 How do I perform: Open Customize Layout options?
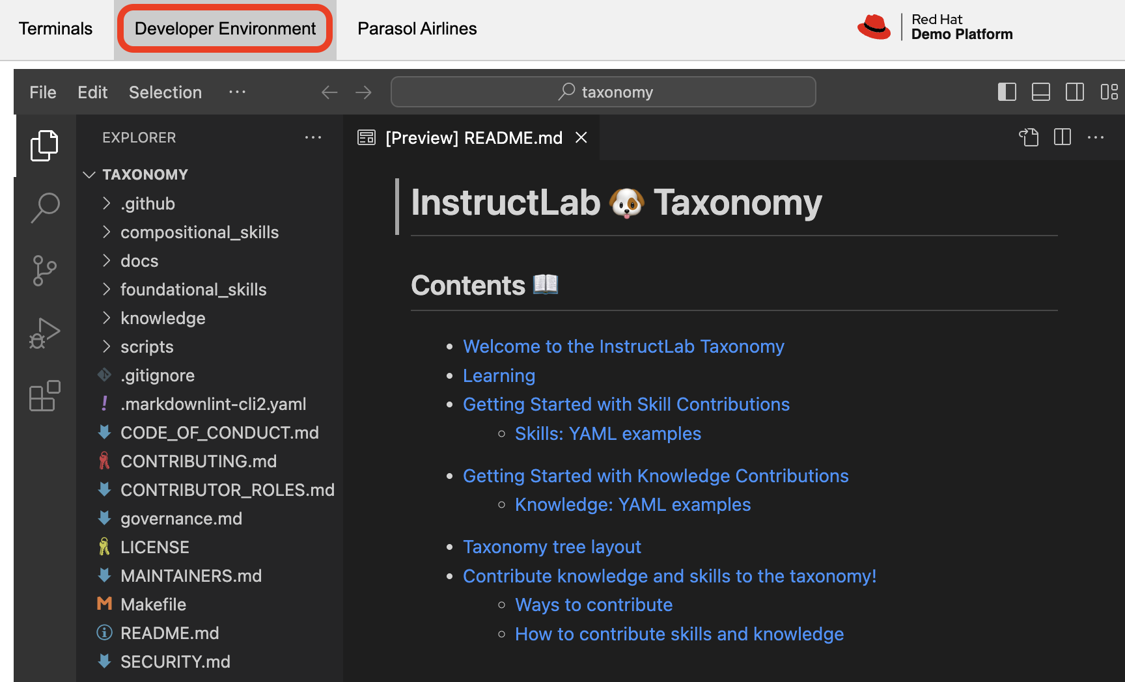pyautogui.click(x=1109, y=92)
